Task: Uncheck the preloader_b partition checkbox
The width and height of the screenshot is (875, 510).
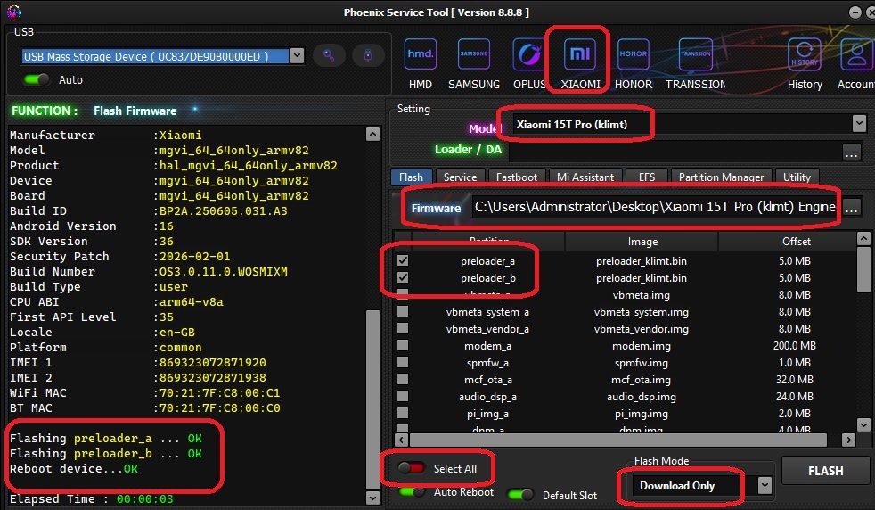Action: click(403, 277)
